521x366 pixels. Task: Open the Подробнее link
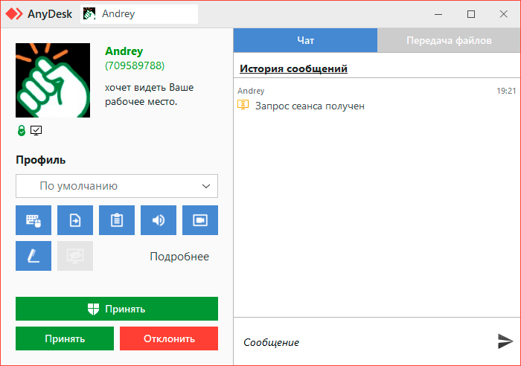pyautogui.click(x=179, y=257)
